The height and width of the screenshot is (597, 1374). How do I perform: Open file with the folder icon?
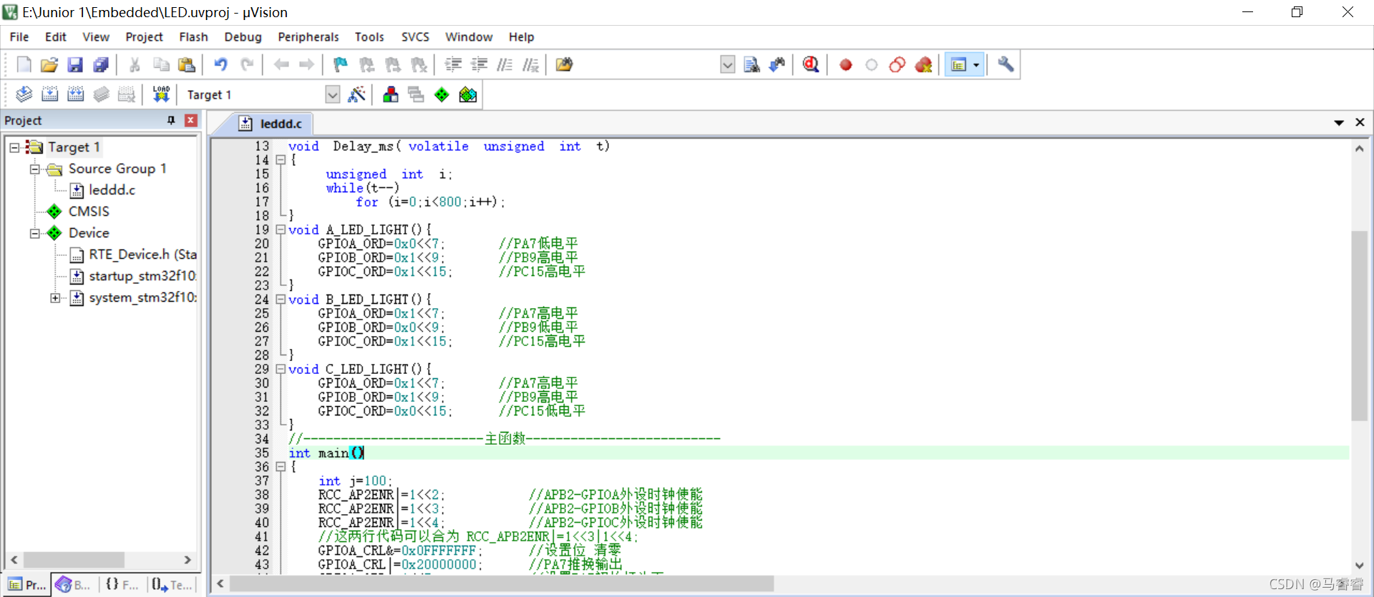(x=49, y=65)
